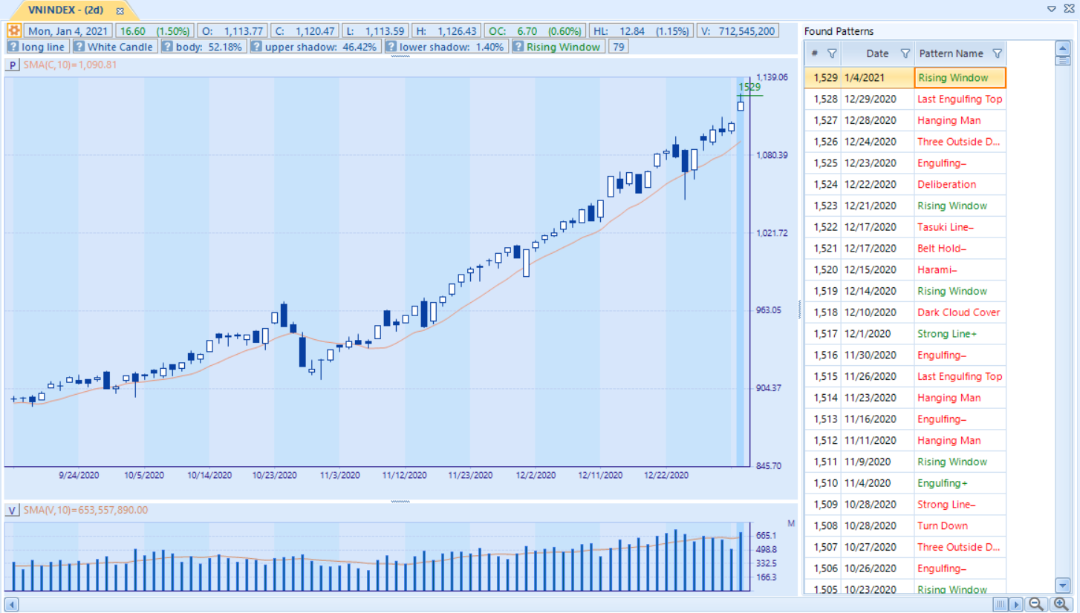This screenshot has height=613, width=1080.
Task: Click the 'Rising Window' pattern button in info bar
Action: (x=563, y=47)
